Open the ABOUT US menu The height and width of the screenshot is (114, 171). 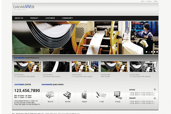19,18
